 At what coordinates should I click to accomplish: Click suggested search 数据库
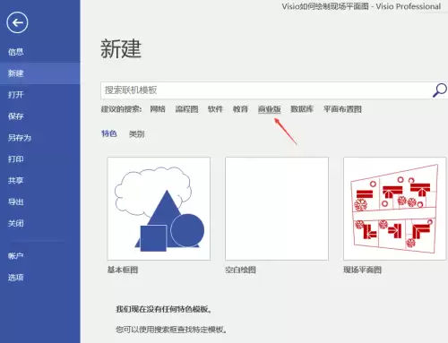302,109
